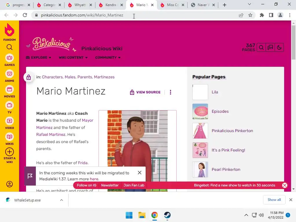This screenshot has height=222, width=296.
Task: Click the Fandom sidebar search icon
Action: pos(10,47)
